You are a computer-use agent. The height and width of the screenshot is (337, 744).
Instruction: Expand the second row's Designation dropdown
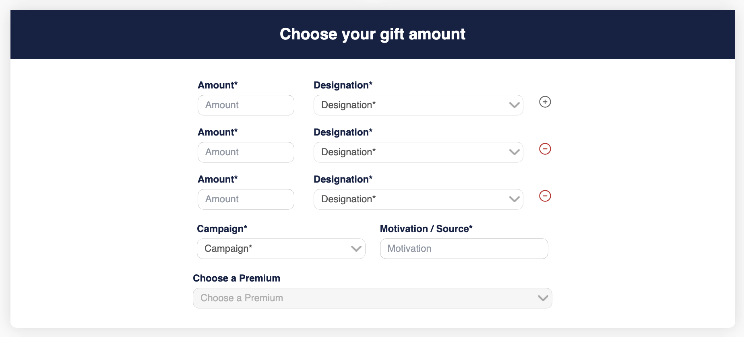click(x=418, y=152)
